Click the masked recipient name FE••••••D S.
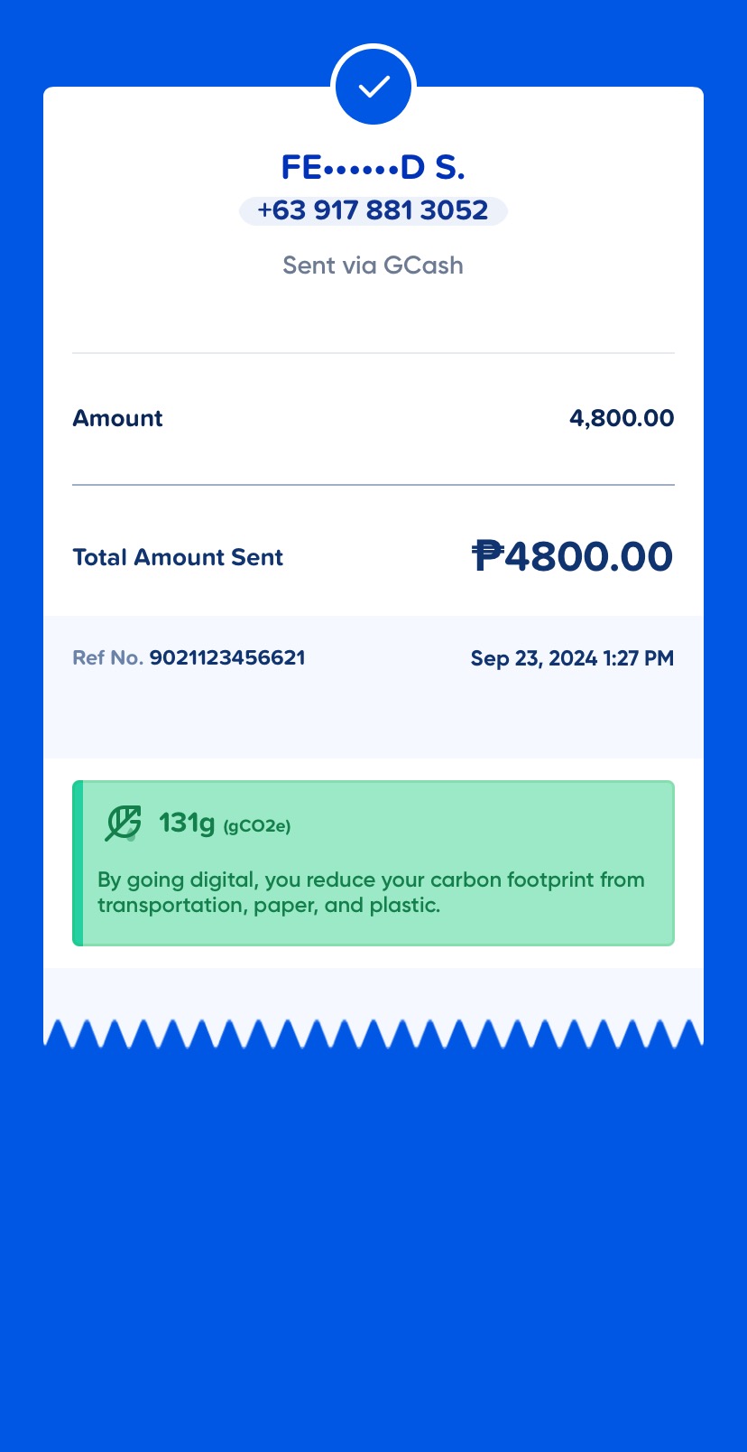This screenshot has width=747, height=1452. point(373,167)
